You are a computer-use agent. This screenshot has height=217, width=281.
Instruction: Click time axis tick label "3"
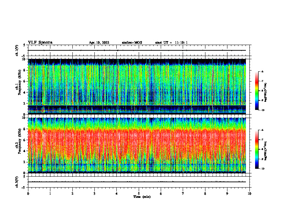94,194
